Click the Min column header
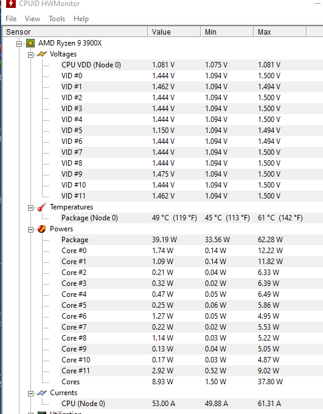Image resolution: width=323 pixels, height=414 pixels. pyautogui.click(x=227, y=32)
